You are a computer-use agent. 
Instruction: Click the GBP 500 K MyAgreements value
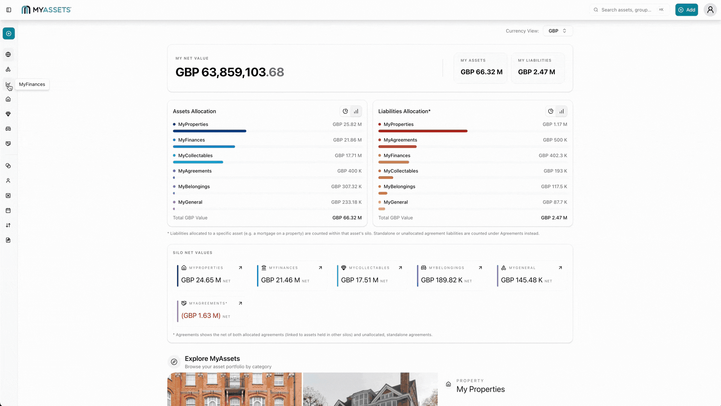tap(555, 140)
